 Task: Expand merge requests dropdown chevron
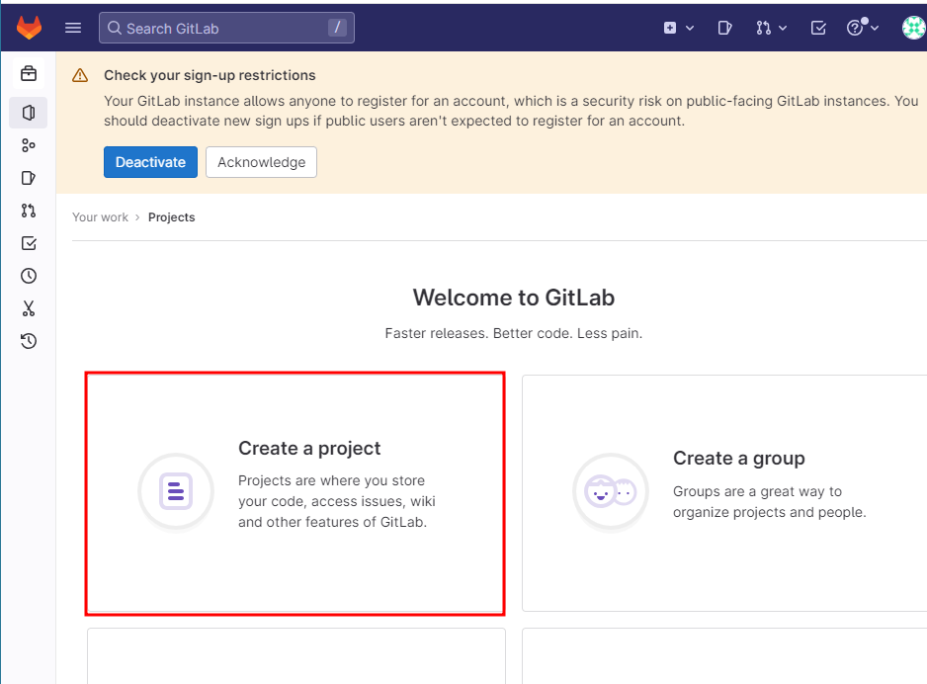(783, 28)
